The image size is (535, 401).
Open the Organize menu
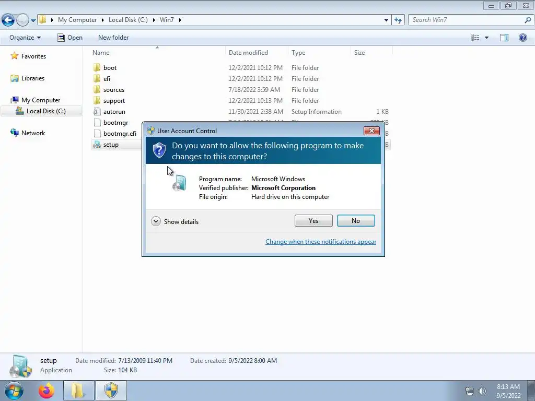pos(25,38)
